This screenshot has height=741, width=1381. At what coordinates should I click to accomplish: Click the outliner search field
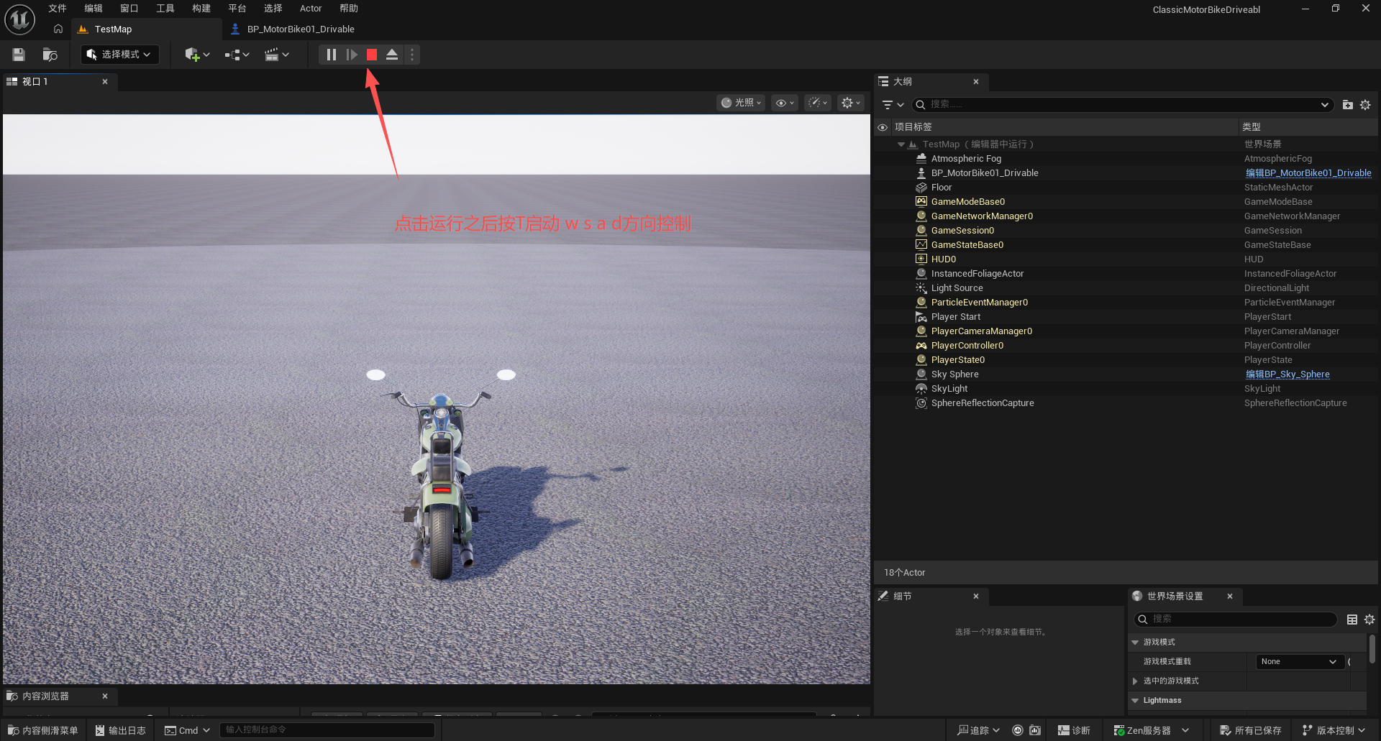coord(1122,105)
